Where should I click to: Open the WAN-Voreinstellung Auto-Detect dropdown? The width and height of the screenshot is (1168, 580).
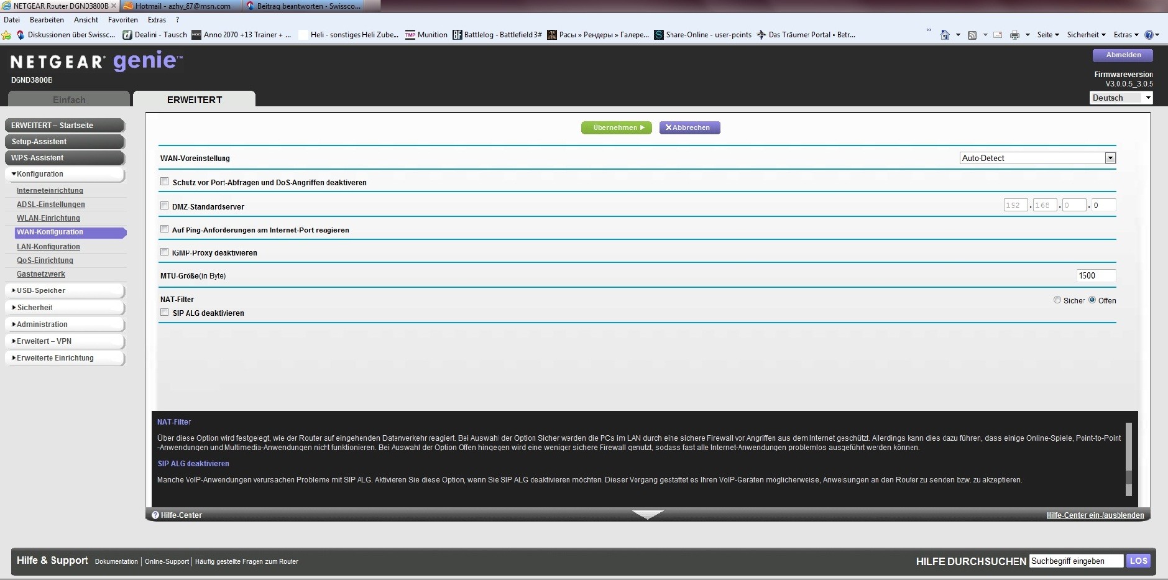[1110, 158]
